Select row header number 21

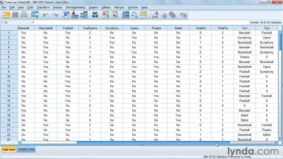[9, 130]
